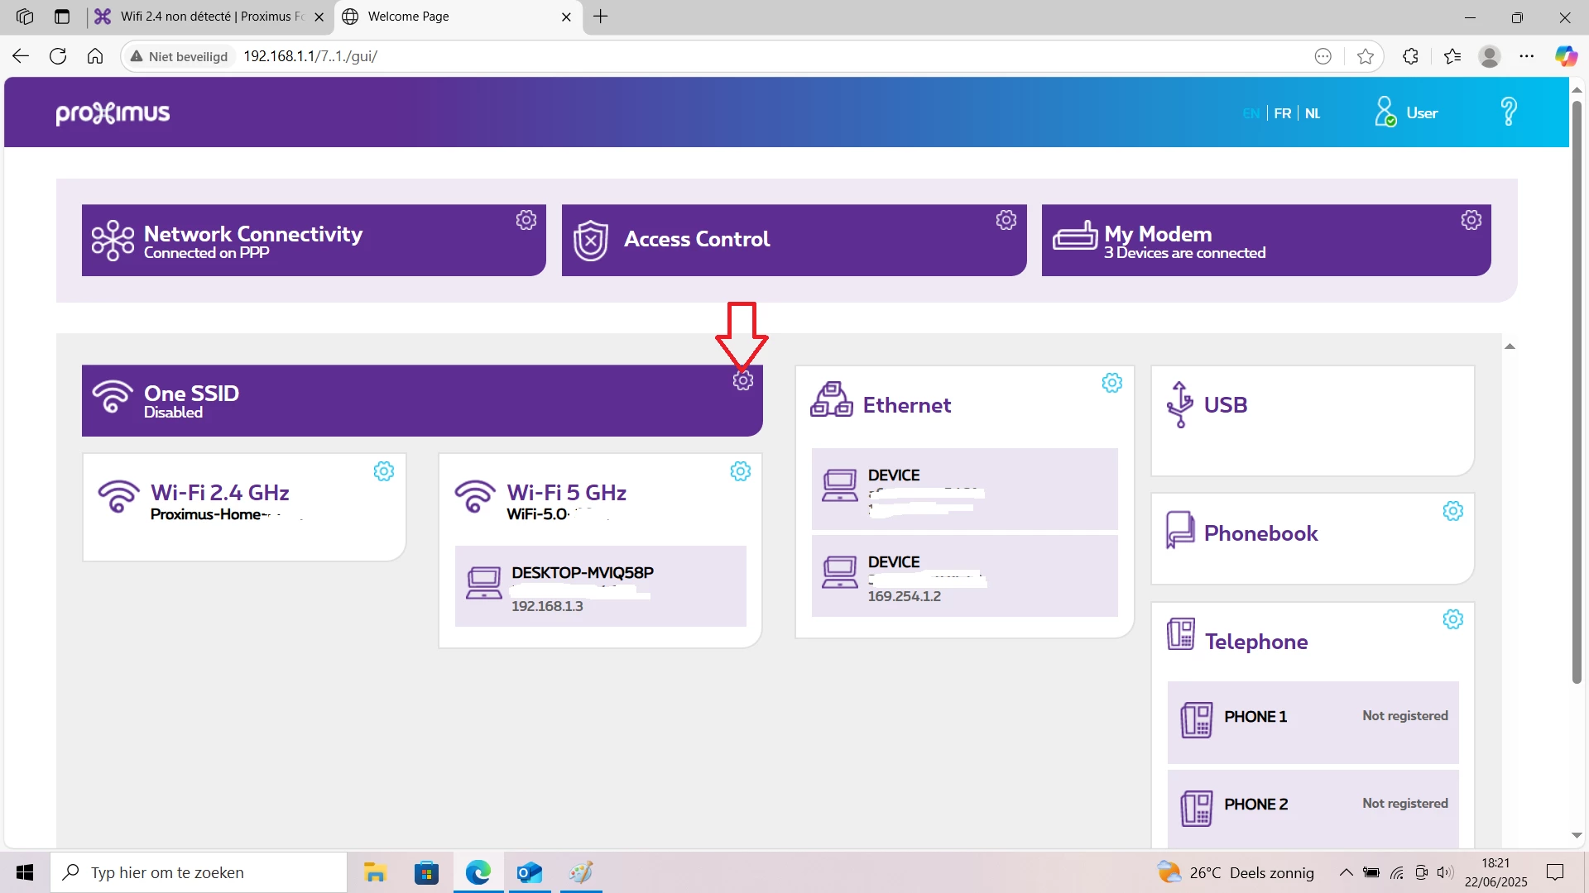Screen dimensions: 1589x893
Task: Switch language to FR
Action: click(x=1283, y=113)
